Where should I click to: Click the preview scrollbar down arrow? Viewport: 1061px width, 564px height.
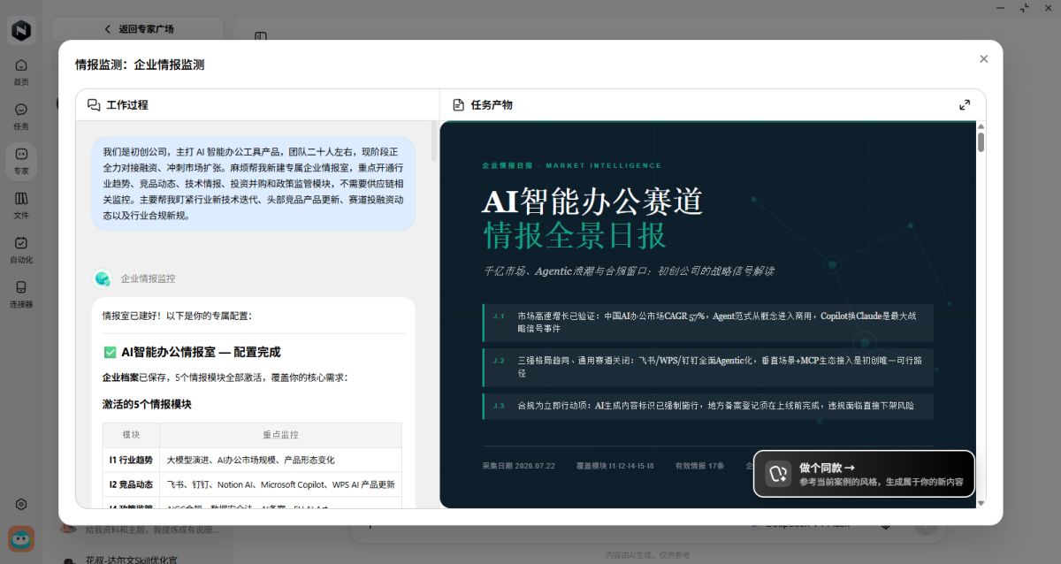[x=981, y=502]
